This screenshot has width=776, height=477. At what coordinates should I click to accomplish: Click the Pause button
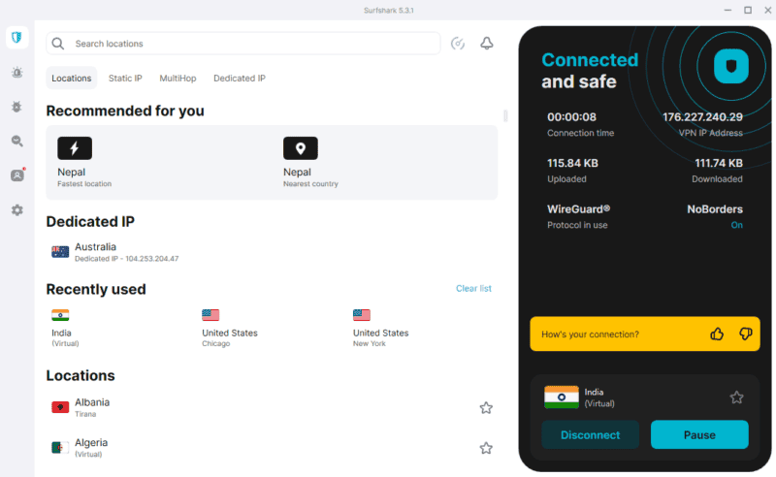[x=699, y=435]
